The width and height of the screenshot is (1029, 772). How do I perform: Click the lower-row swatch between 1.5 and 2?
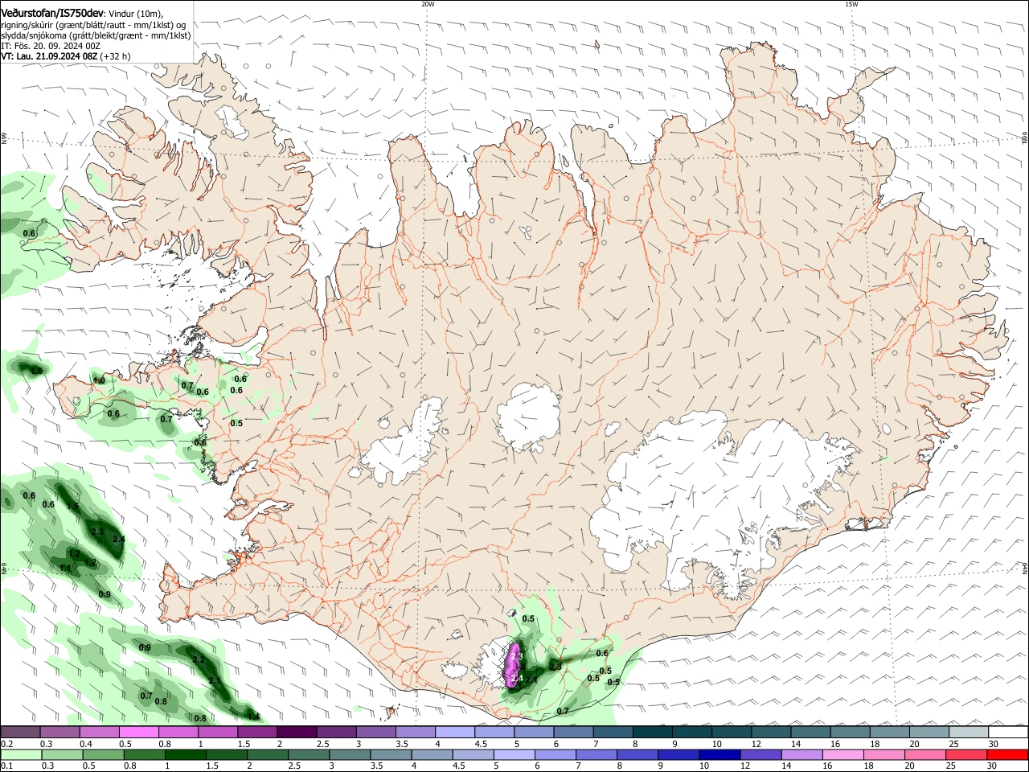coord(226,754)
